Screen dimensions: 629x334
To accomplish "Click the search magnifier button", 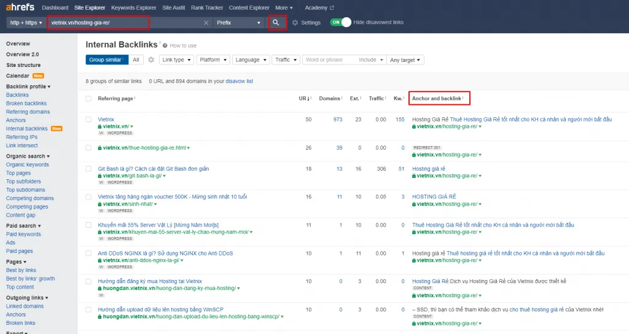I will pyautogui.click(x=276, y=23).
